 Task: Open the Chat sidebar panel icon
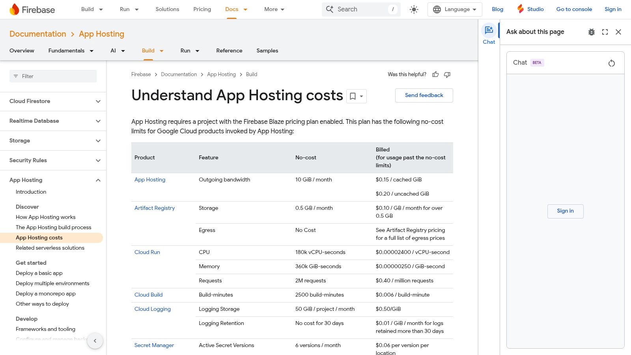click(x=489, y=33)
